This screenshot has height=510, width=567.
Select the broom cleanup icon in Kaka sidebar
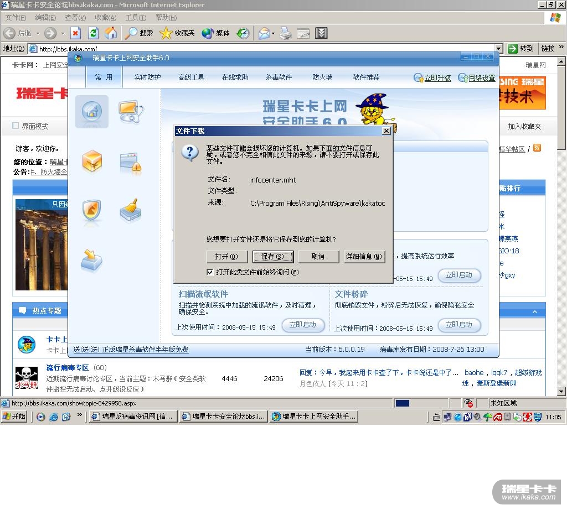[x=131, y=210]
